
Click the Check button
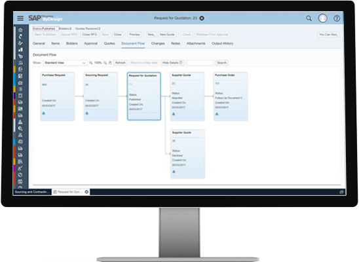click(187, 35)
